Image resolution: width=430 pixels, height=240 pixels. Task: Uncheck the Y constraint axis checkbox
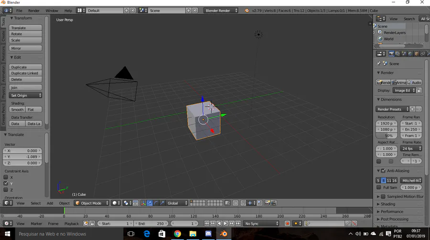[x=6, y=183]
